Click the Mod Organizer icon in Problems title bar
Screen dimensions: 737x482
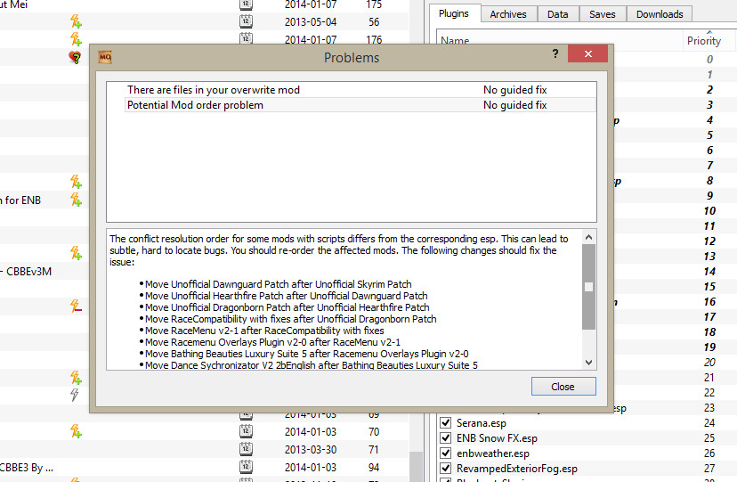(104, 58)
